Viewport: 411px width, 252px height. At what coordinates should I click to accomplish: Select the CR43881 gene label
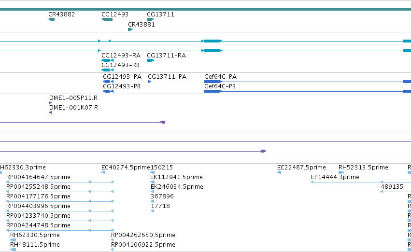click(142, 24)
